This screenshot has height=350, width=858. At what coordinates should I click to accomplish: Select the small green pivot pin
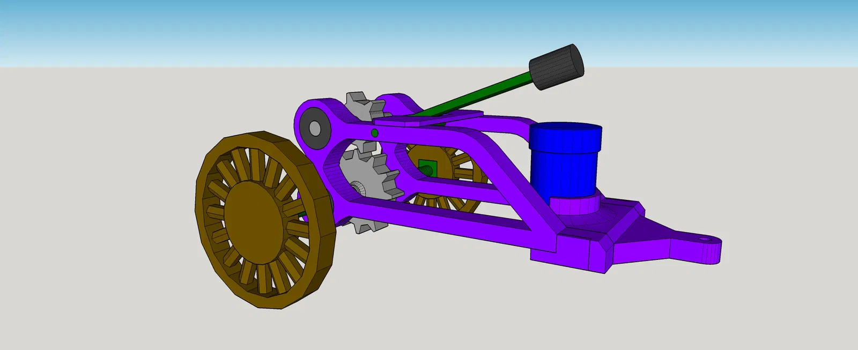click(x=375, y=133)
